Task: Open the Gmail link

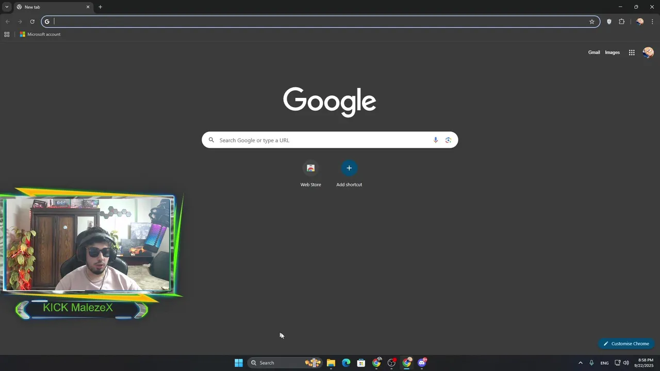Action: 594,53
